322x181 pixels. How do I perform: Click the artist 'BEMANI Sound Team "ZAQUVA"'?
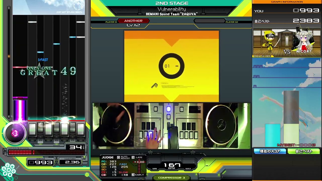coord(172,14)
